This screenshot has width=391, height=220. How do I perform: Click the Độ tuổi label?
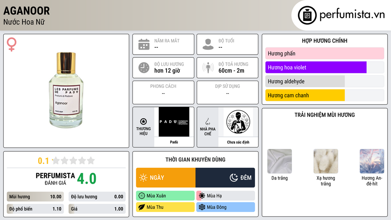(x=226, y=40)
